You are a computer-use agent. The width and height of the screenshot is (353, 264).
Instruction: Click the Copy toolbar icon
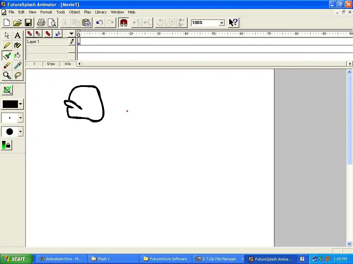[75, 22]
